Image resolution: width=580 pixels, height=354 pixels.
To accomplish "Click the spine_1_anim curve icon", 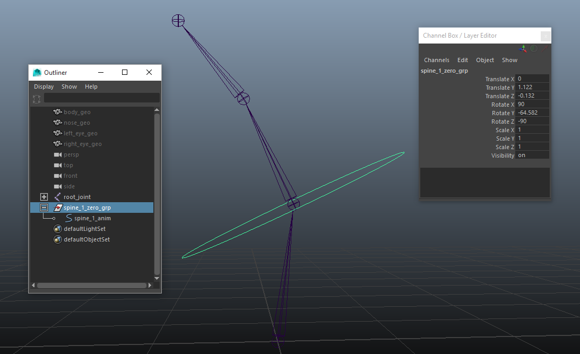I will [69, 218].
